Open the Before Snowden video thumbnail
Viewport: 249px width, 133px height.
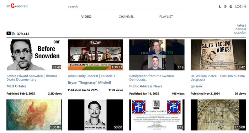click(34, 55)
